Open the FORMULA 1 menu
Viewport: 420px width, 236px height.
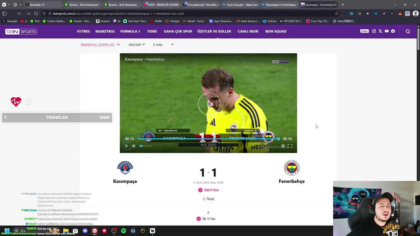click(130, 31)
